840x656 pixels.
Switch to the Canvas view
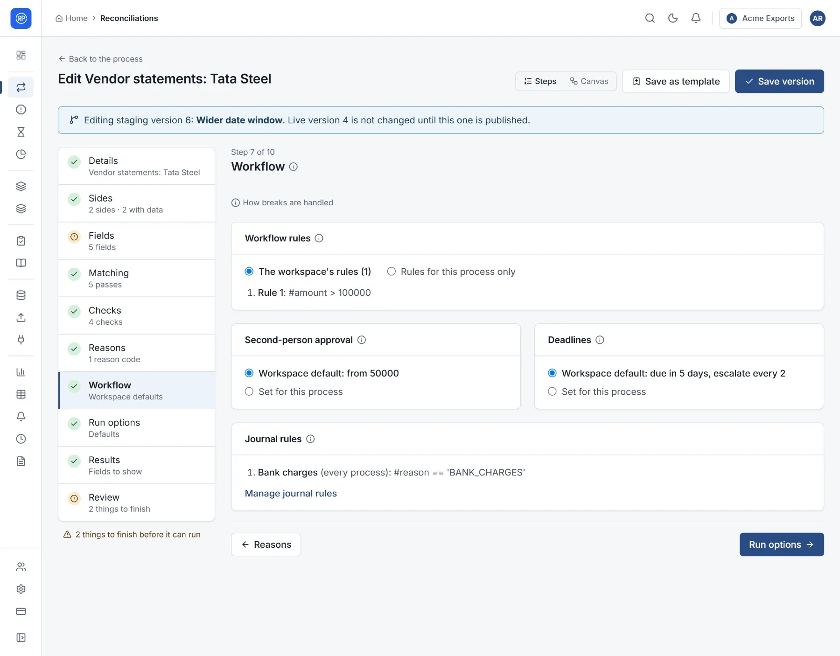(589, 81)
